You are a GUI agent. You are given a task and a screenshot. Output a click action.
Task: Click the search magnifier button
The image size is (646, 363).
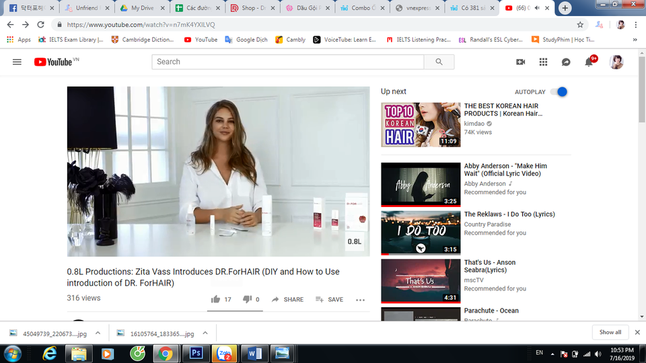[x=439, y=62]
